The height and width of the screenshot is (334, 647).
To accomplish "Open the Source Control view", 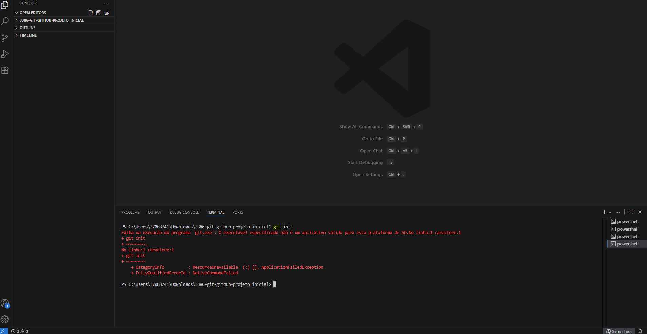I will [5, 38].
